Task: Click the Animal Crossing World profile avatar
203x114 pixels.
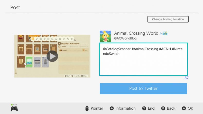Action: (x=105, y=36)
